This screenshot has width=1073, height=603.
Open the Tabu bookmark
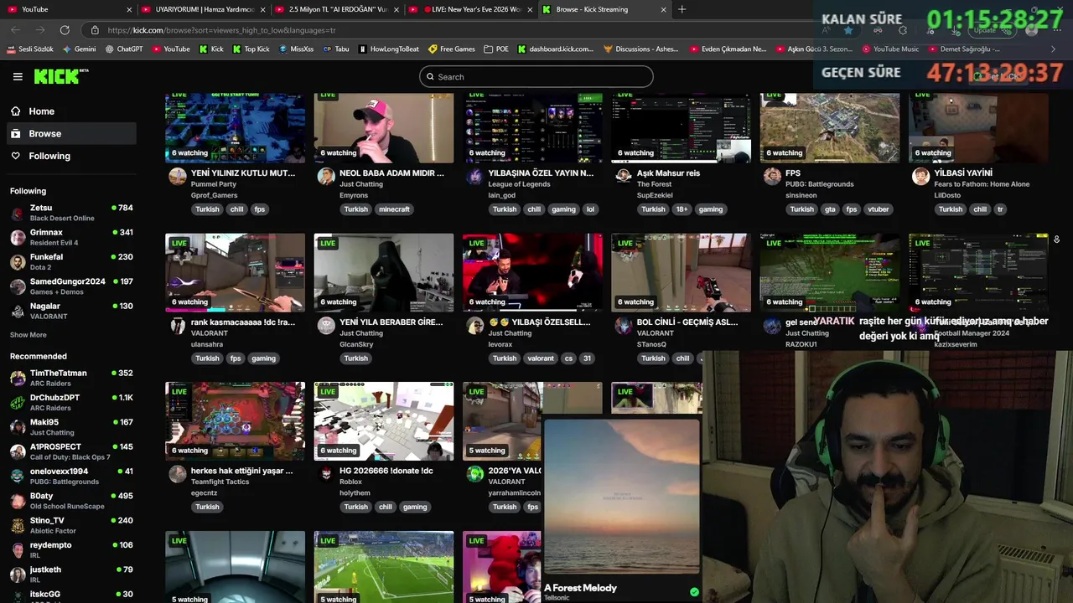(336, 49)
